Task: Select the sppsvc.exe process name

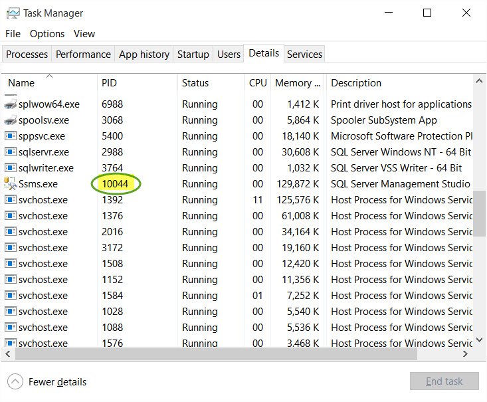Action: coord(42,136)
